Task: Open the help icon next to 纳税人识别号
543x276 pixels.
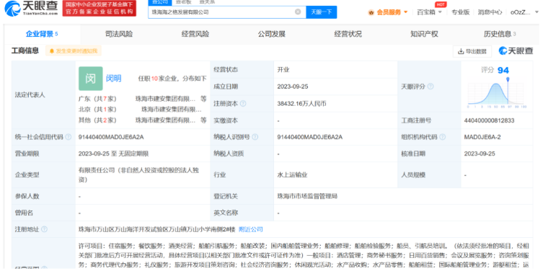Action: [x=255, y=137]
